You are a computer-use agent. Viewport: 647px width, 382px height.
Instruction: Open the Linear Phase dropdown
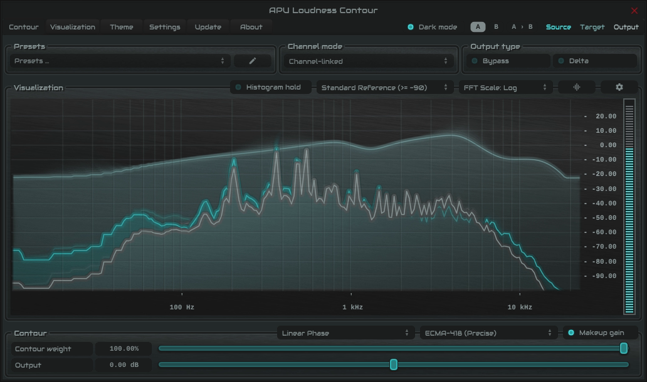(345, 333)
